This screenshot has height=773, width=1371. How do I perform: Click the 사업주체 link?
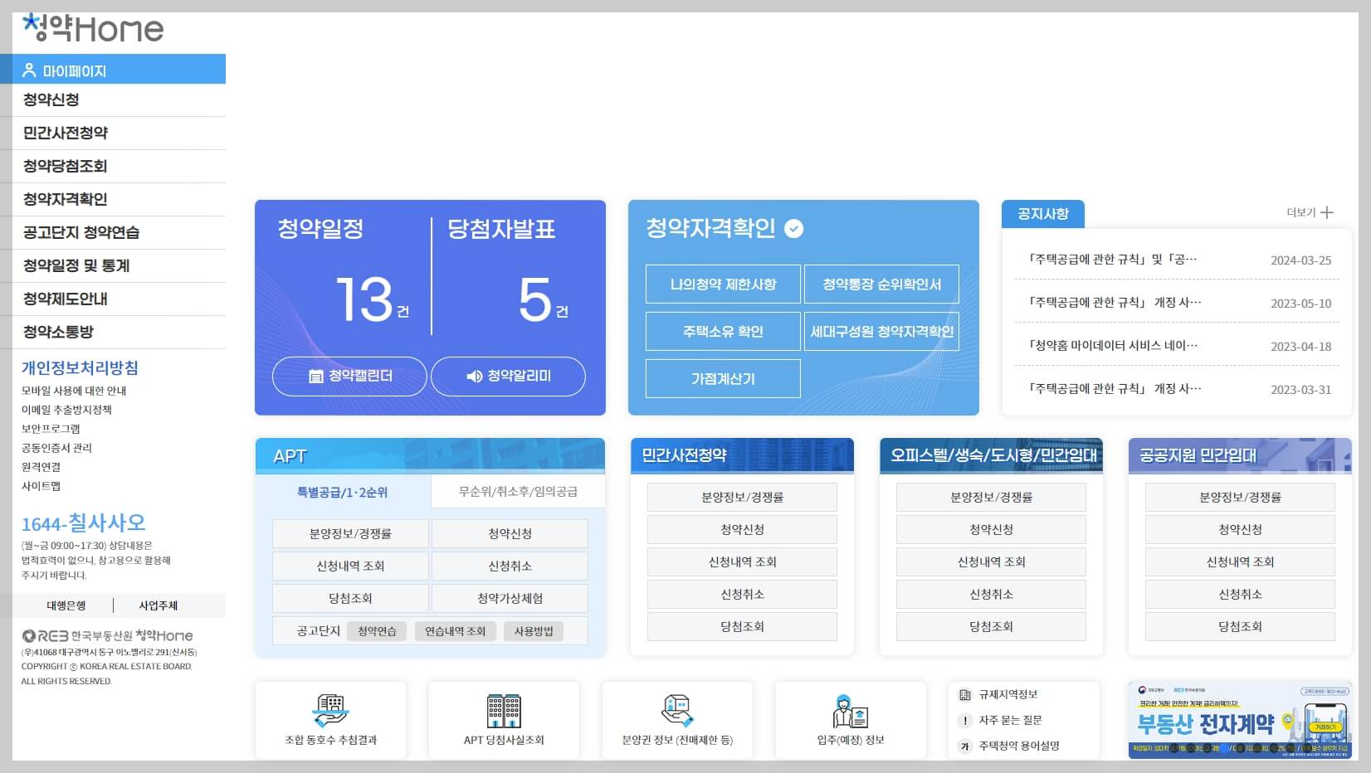click(x=159, y=605)
